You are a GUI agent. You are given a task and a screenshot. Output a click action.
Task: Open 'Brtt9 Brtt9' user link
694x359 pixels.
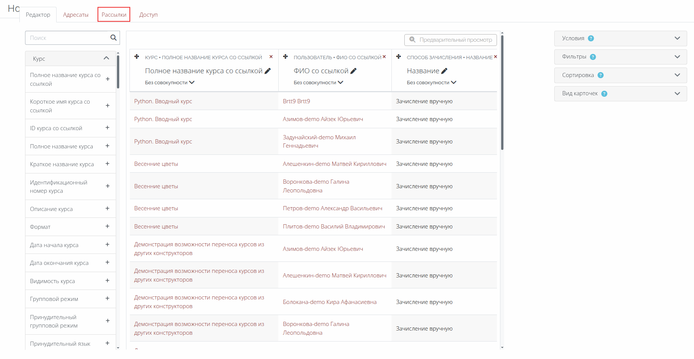coord(297,101)
